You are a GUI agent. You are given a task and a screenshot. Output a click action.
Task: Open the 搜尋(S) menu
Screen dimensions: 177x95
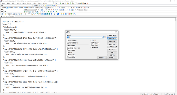coord(14,3)
